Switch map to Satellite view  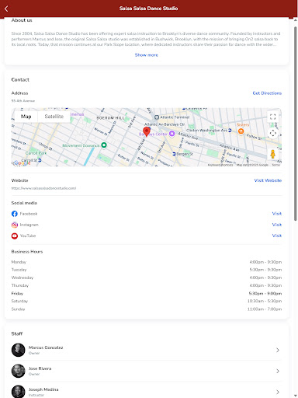pos(54,117)
